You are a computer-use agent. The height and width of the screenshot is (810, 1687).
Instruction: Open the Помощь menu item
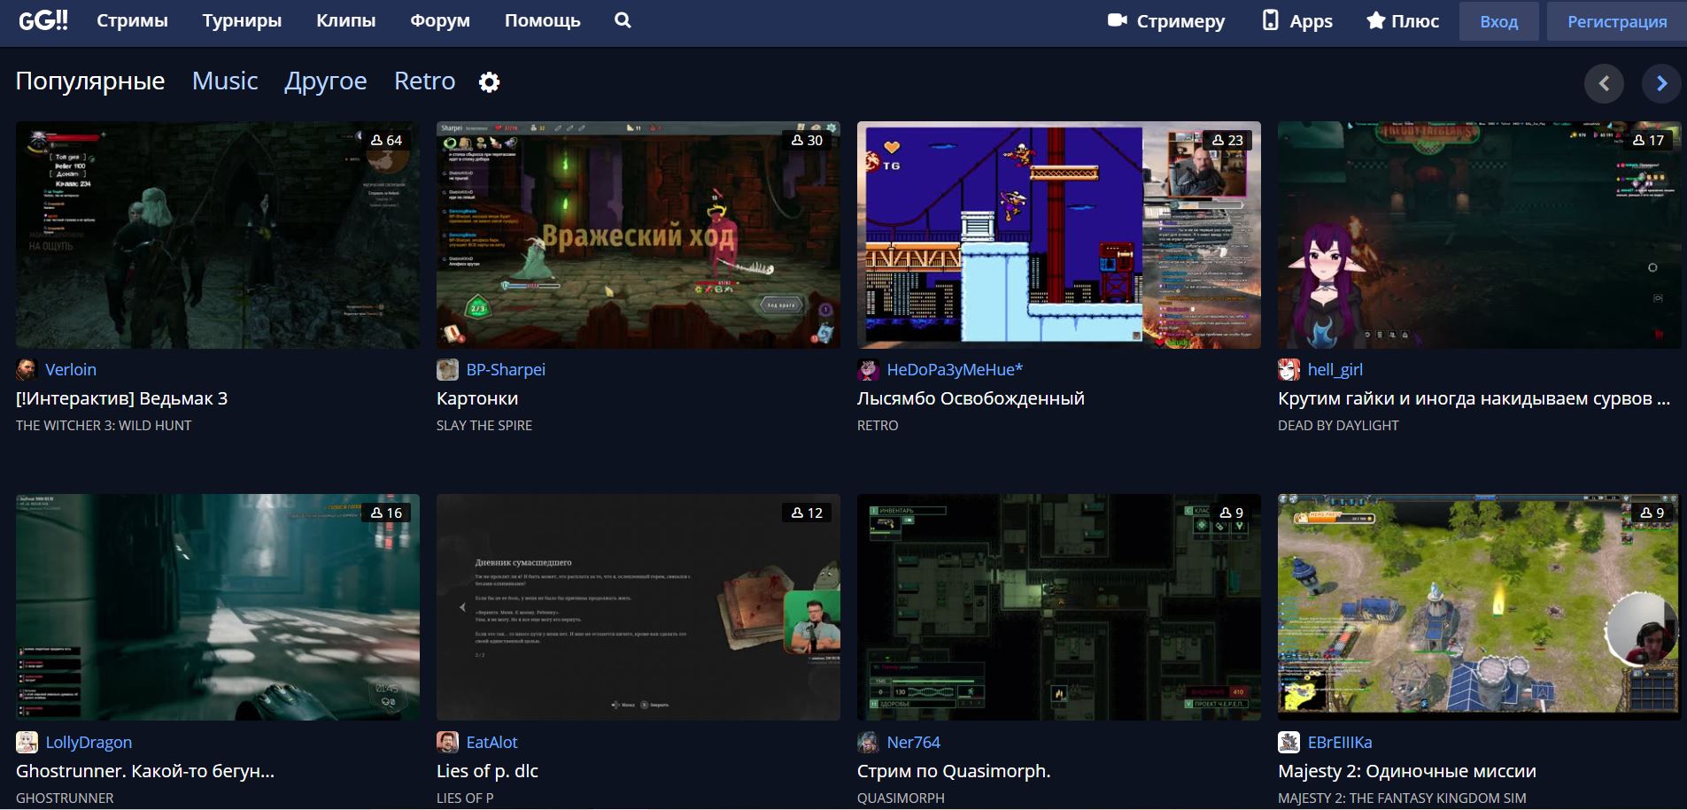coord(543,20)
